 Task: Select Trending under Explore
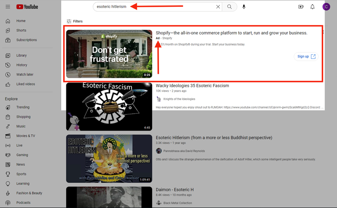(x=23, y=107)
